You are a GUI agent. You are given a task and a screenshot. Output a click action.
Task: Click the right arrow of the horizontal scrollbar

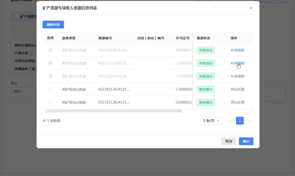coord(251,111)
